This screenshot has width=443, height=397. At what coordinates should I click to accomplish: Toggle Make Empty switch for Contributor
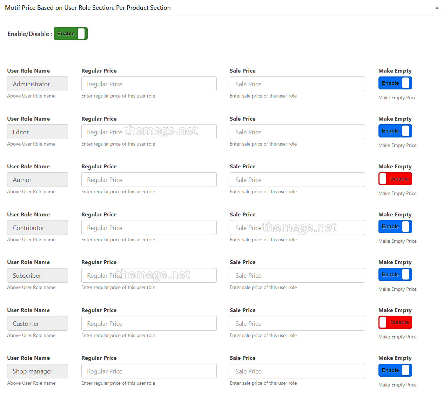pyautogui.click(x=395, y=227)
